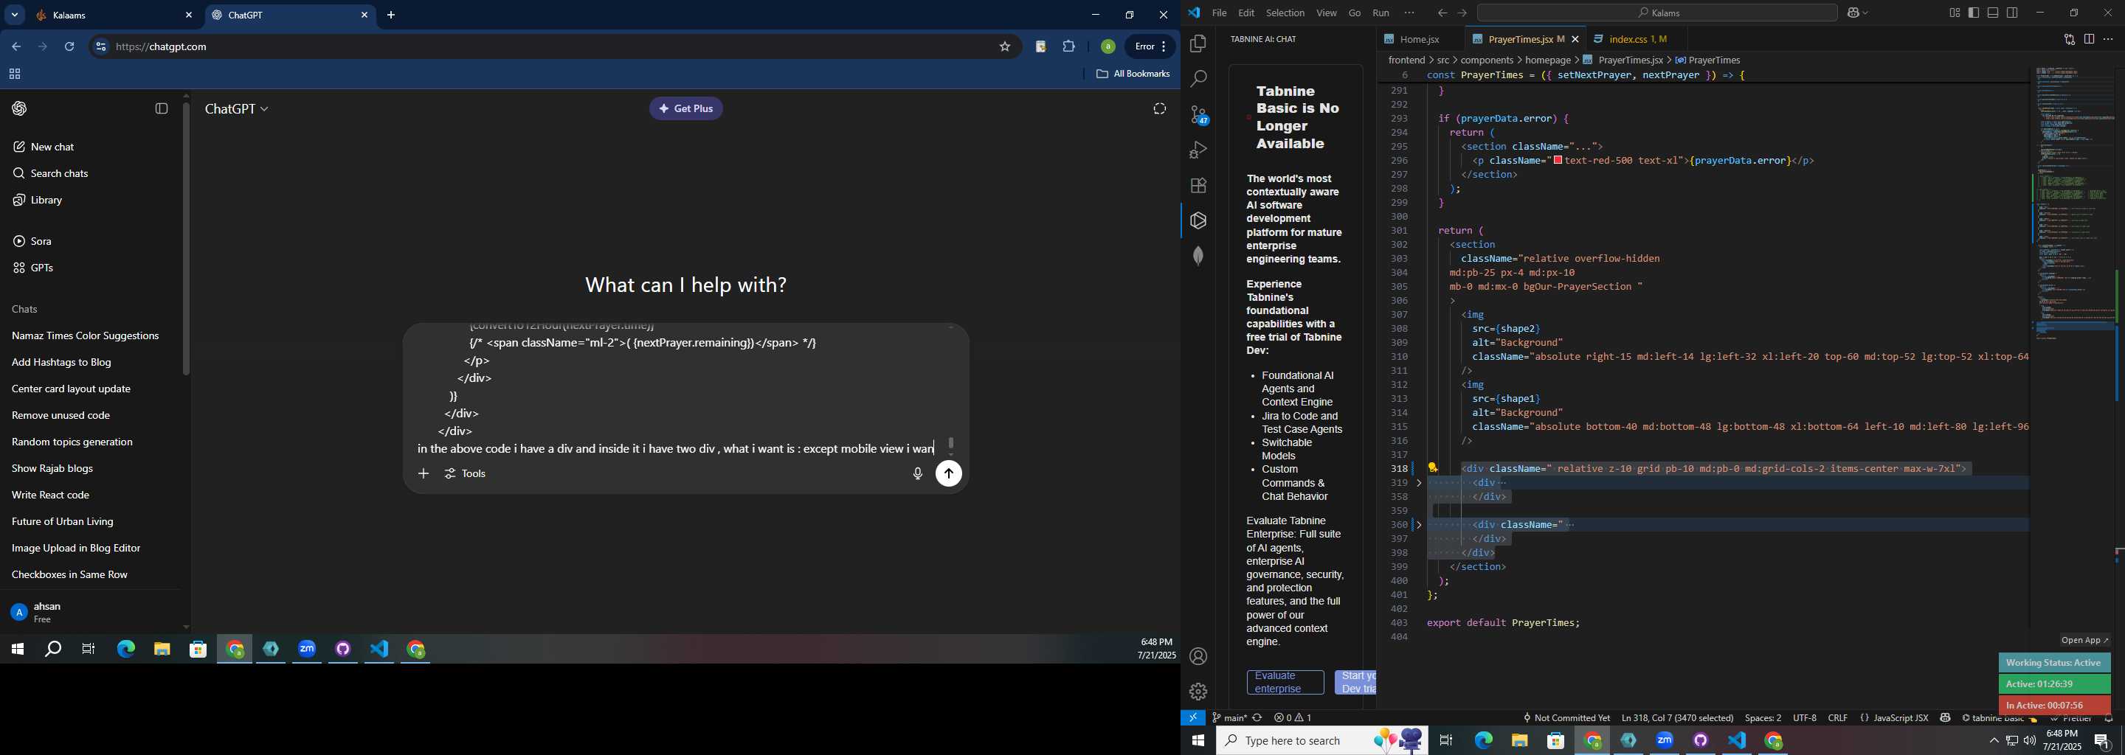Click lightbulb code action on line 318
This screenshot has height=755, width=2125.
[x=1433, y=467]
